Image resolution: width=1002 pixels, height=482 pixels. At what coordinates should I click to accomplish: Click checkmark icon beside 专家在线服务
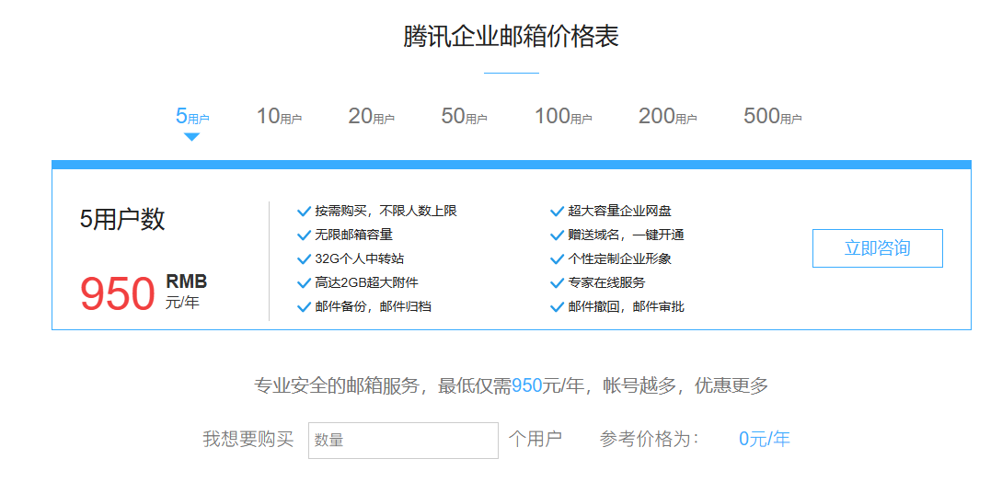(x=557, y=283)
